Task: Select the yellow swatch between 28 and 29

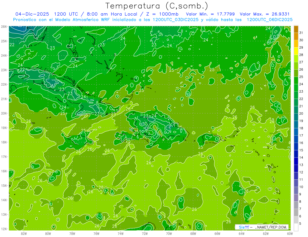Action: click(x=296, y=51)
